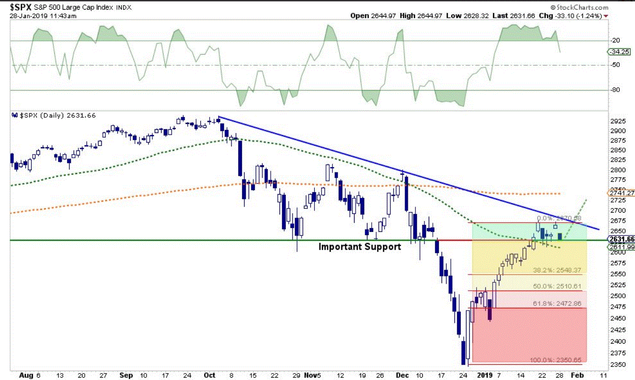Click the StockCharts.com watermark link

(582, 7)
